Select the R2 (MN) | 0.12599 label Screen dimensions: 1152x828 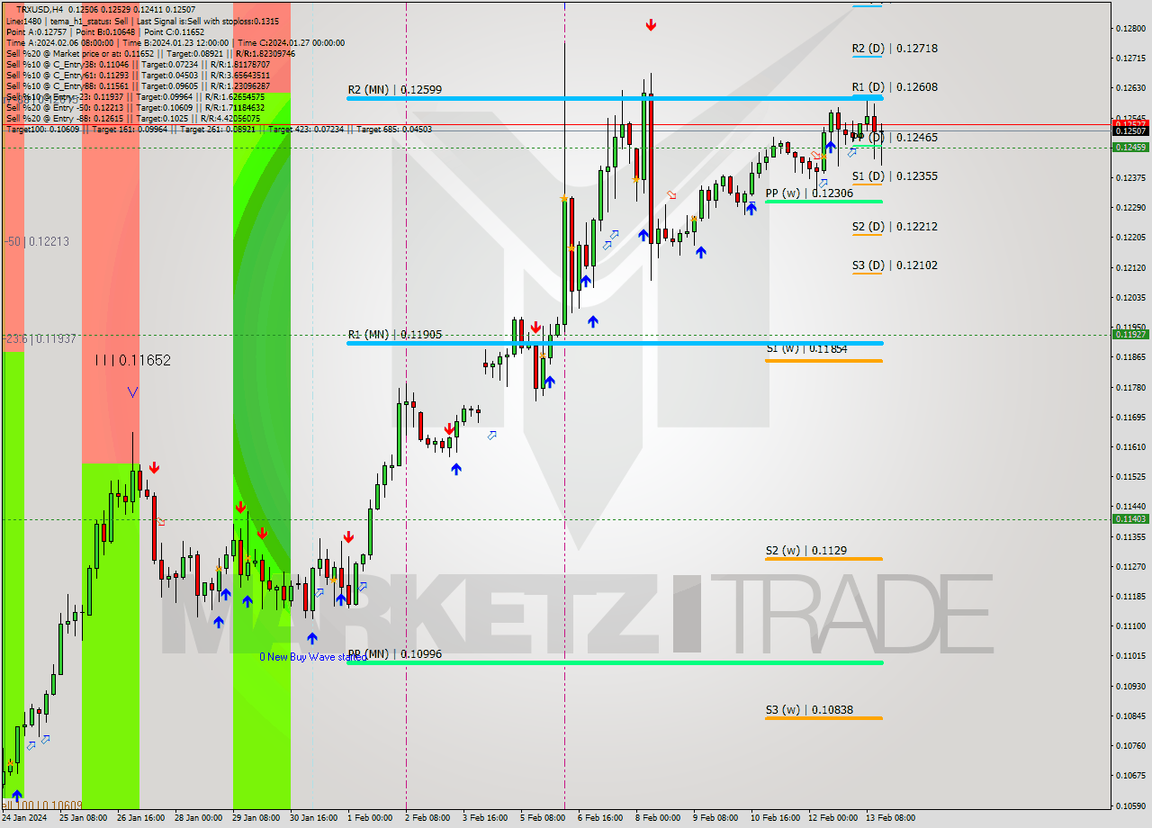395,90
